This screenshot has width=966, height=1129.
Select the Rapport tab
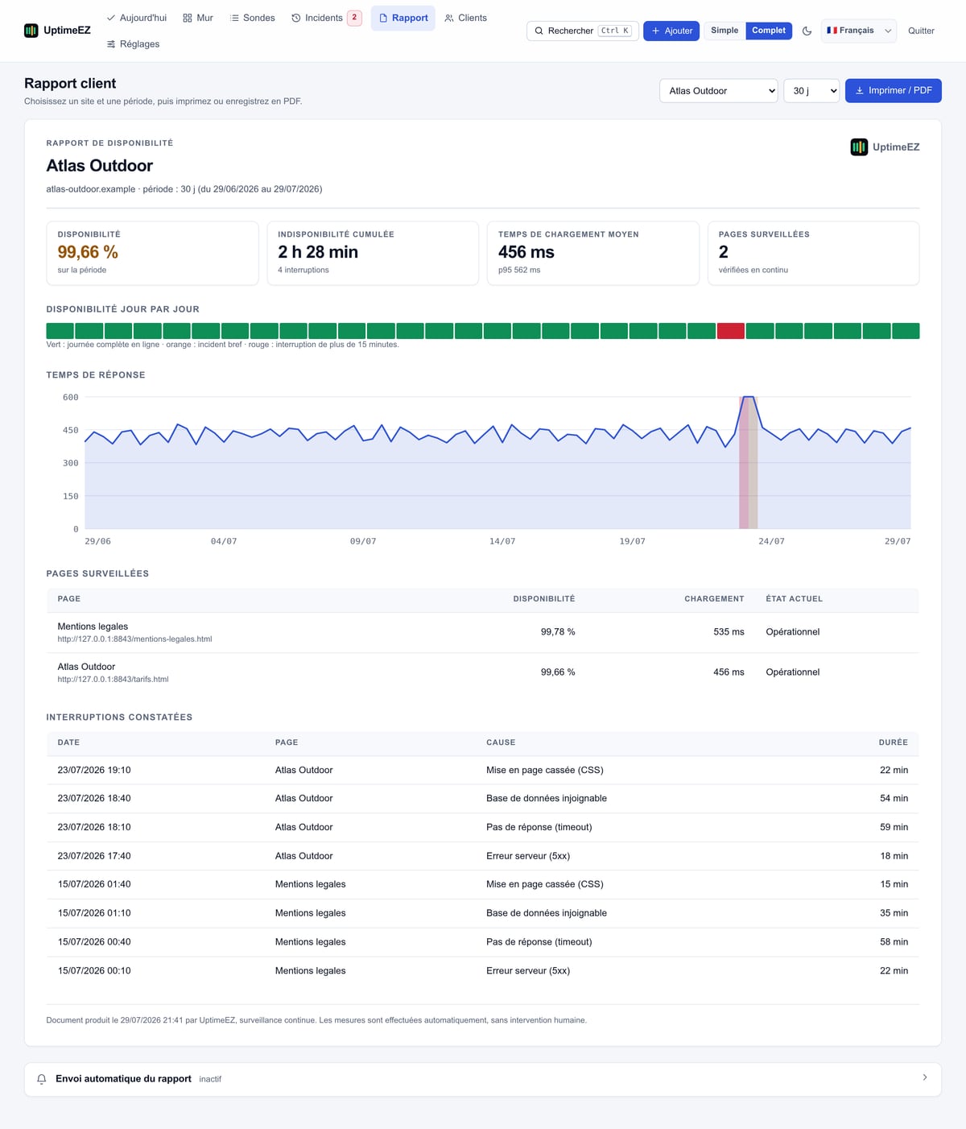pos(403,18)
